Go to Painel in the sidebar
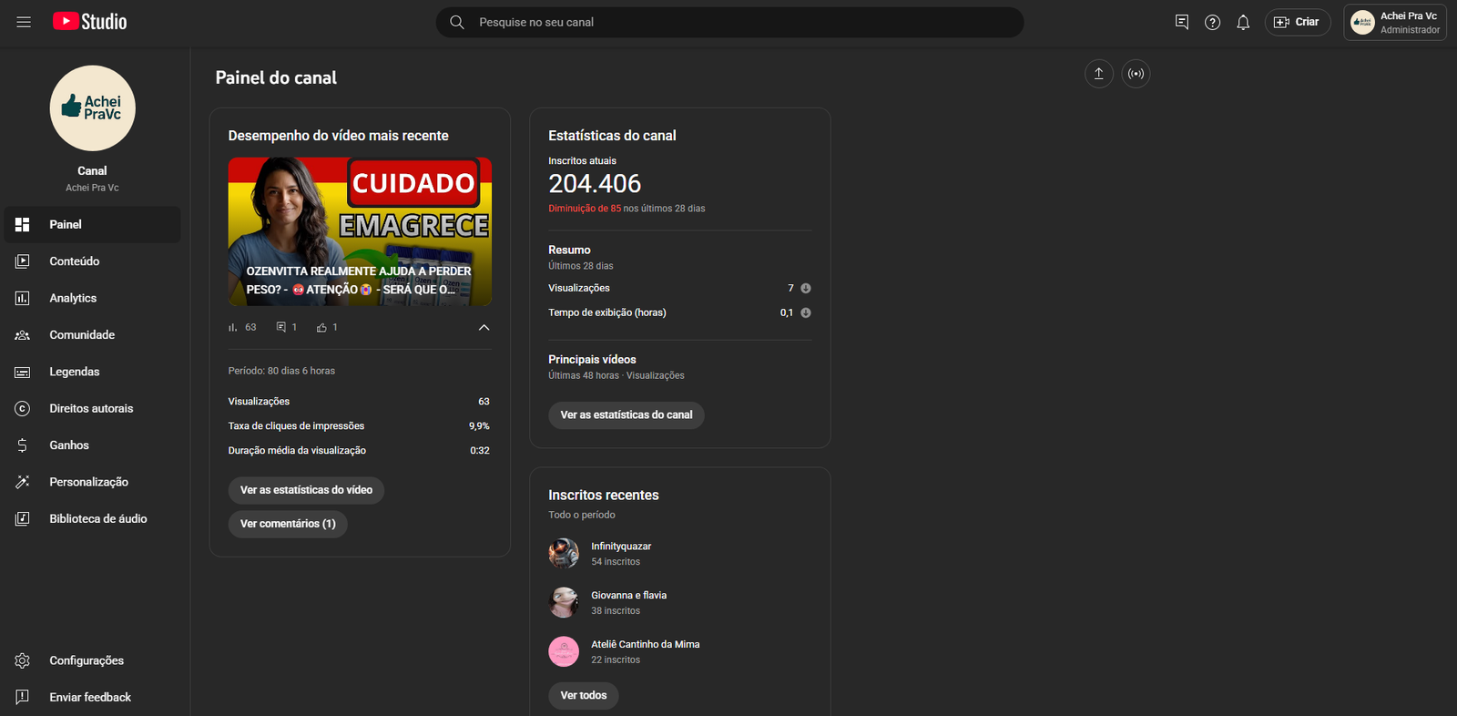This screenshot has height=716, width=1457. click(92, 224)
